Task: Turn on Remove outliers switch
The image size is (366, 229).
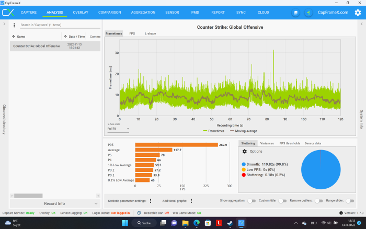Action: 317,200
